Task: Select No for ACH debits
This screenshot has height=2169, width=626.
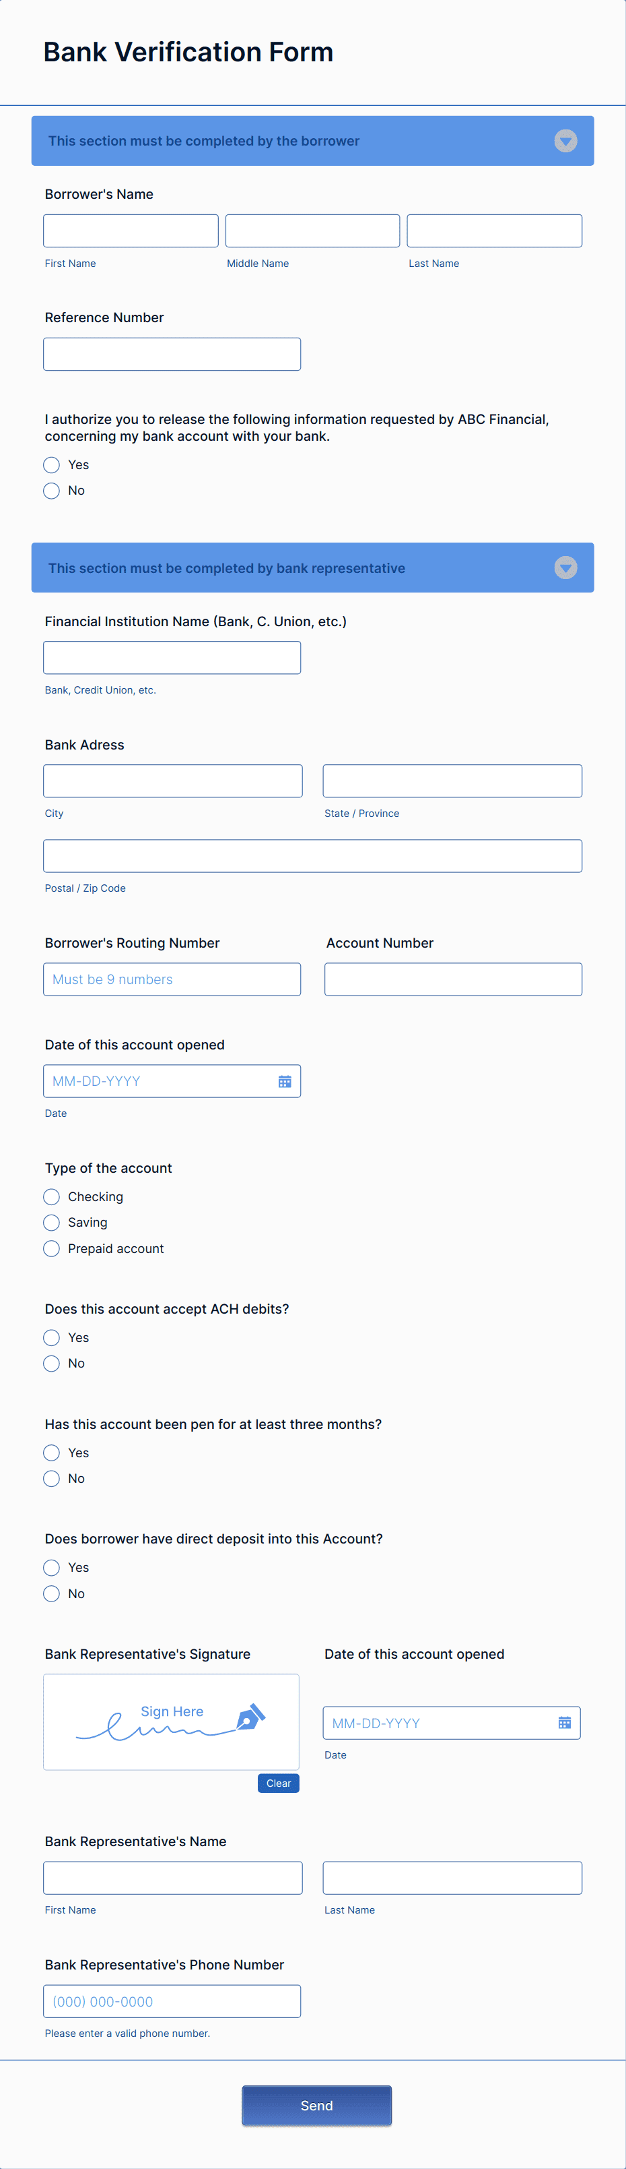Action: [51, 1363]
